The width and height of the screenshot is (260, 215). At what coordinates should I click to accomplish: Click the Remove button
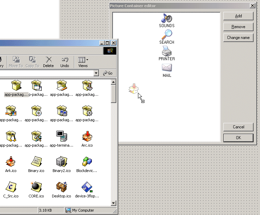click(x=238, y=27)
